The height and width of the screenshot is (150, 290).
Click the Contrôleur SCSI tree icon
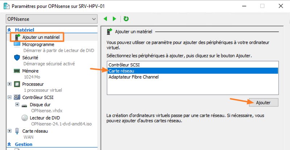click(x=17, y=97)
